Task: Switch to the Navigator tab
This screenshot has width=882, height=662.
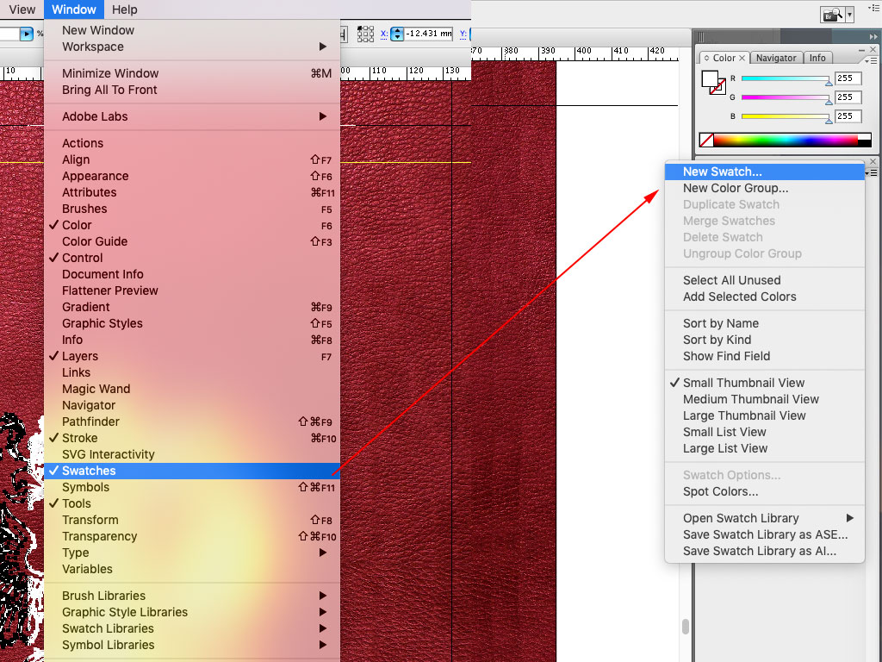Action: (x=776, y=58)
